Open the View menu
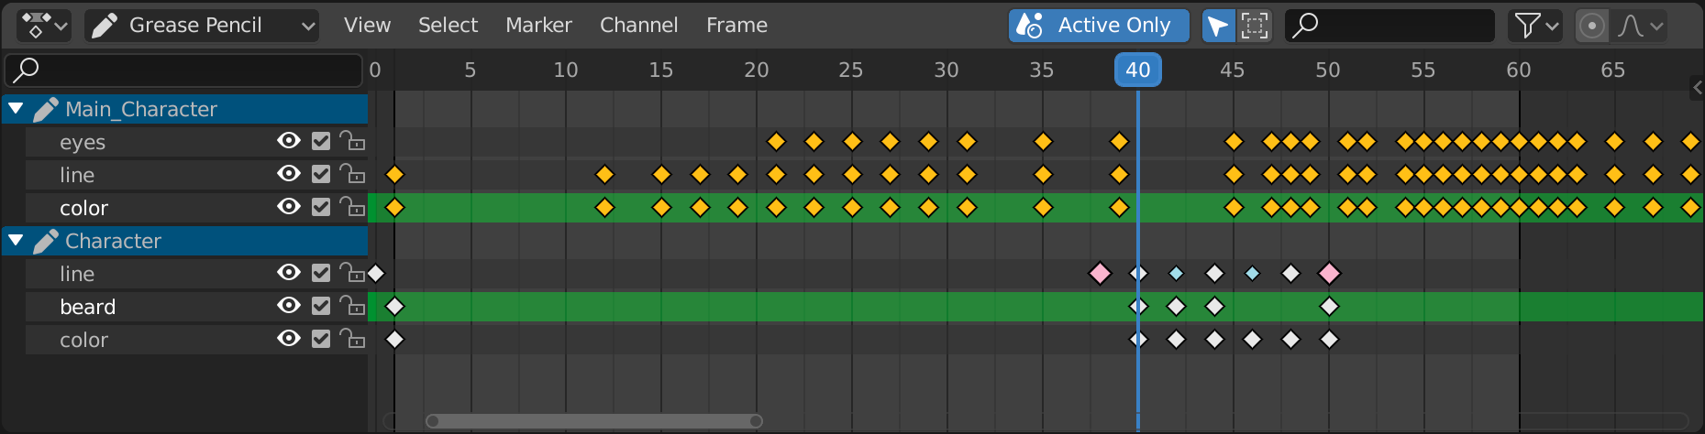 [367, 26]
